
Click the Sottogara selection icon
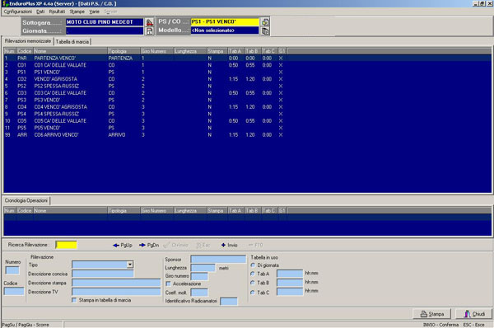149,22
